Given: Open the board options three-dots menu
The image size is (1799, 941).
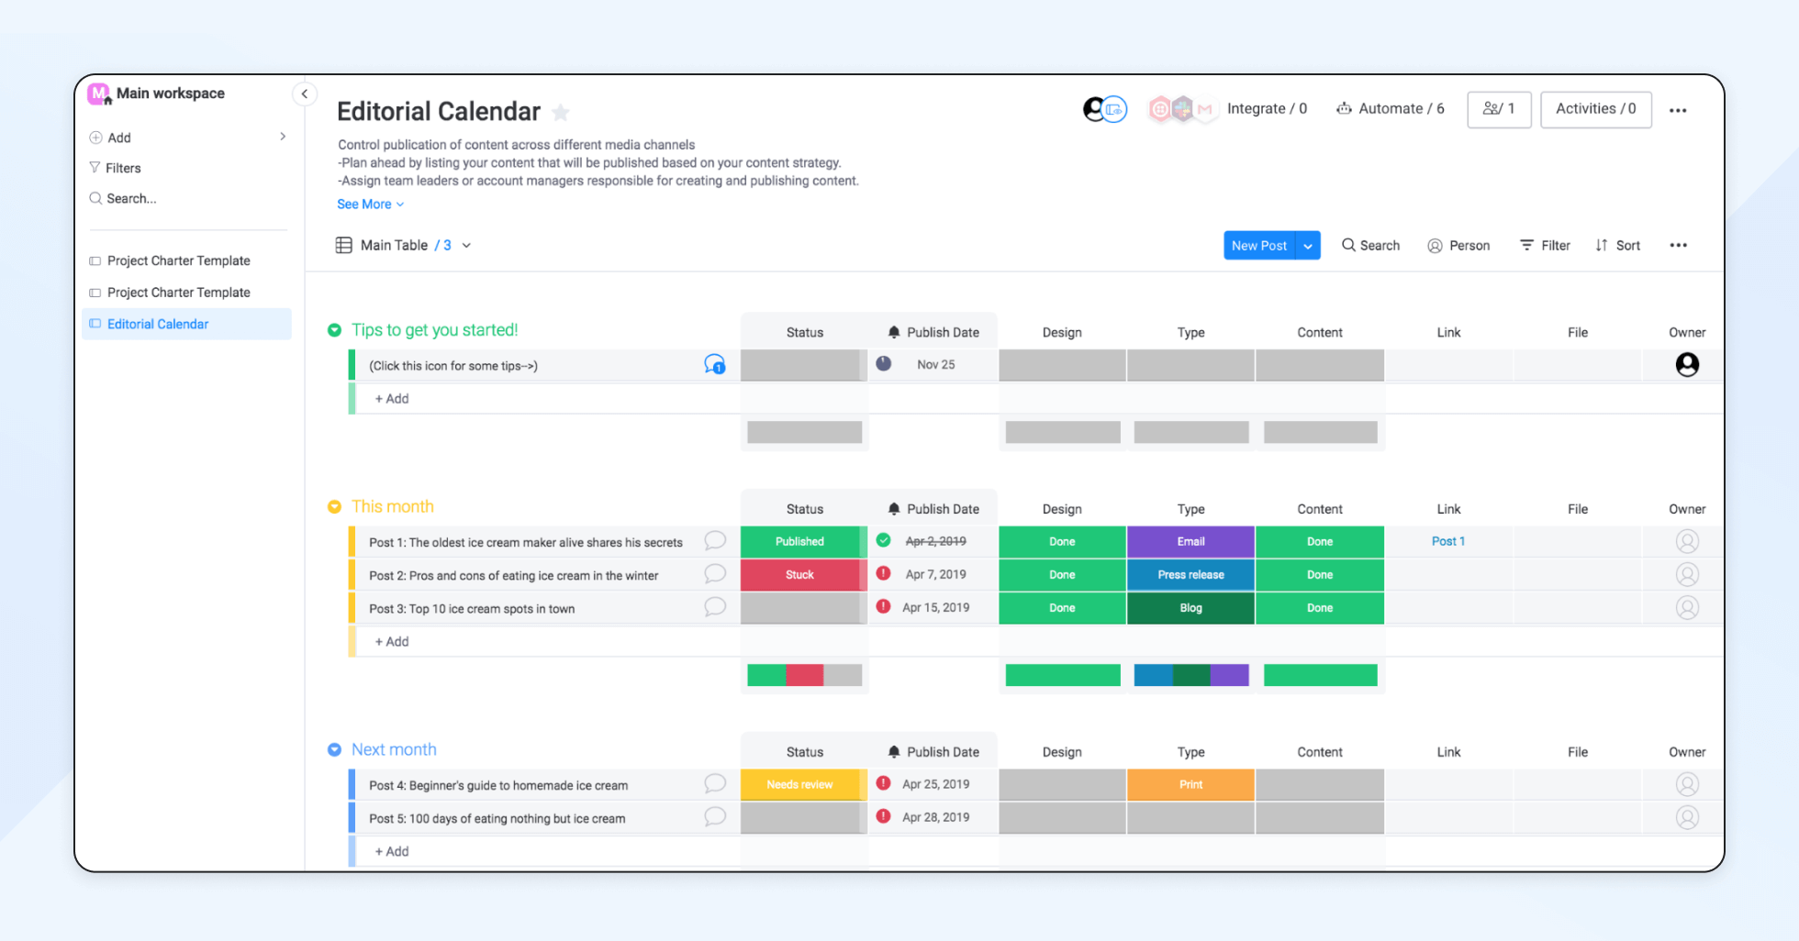Looking at the screenshot, I should point(1678,110).
